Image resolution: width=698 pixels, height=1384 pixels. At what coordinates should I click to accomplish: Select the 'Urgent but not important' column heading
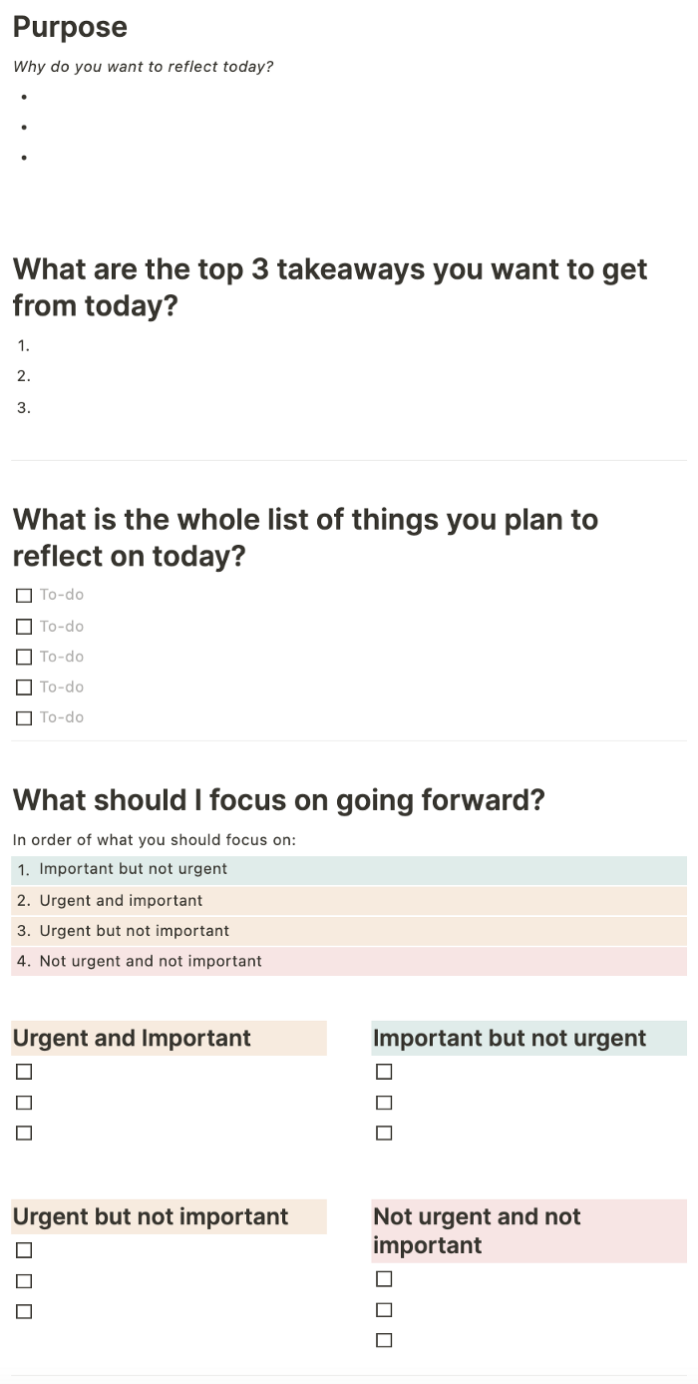point(151,1216)
